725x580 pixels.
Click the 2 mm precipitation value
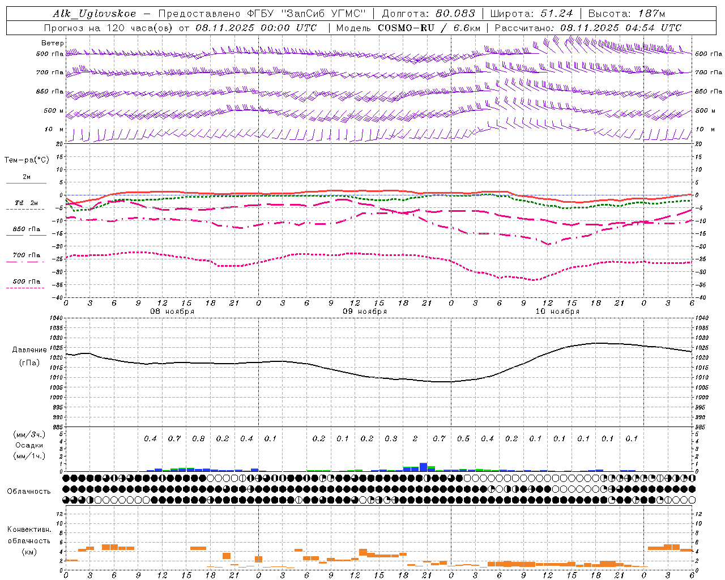(415, 439)
